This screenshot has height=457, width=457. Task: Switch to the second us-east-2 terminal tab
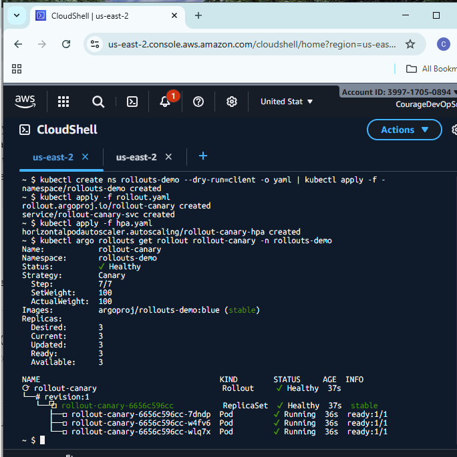pyautogui.click(x=136, y=157)
